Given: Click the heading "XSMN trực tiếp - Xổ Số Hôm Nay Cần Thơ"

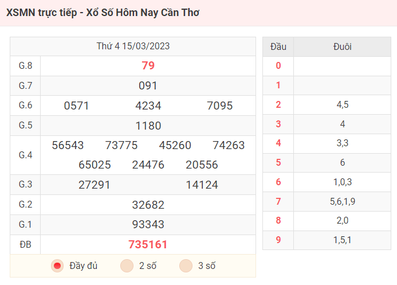Looking at the screenshot, I should 103,13.
